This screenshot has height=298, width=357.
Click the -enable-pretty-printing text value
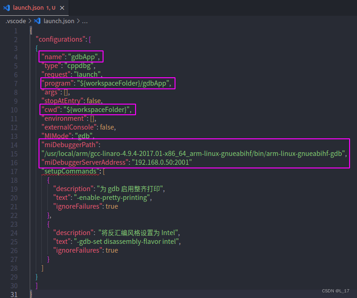click(x=113, y=197)
